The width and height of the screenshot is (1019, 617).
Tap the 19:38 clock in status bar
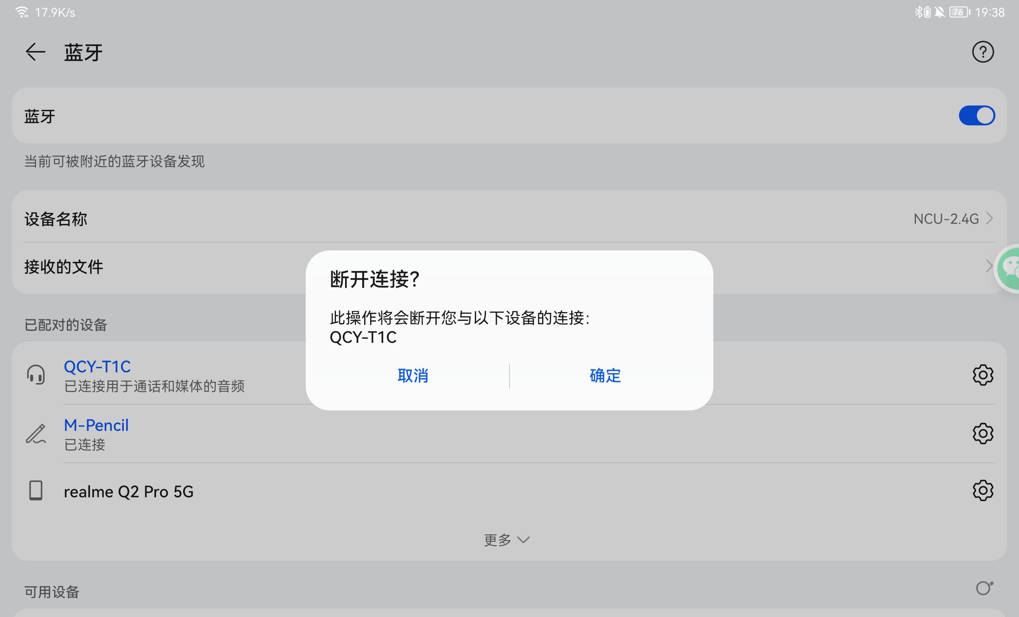click(x=990, y=13)
